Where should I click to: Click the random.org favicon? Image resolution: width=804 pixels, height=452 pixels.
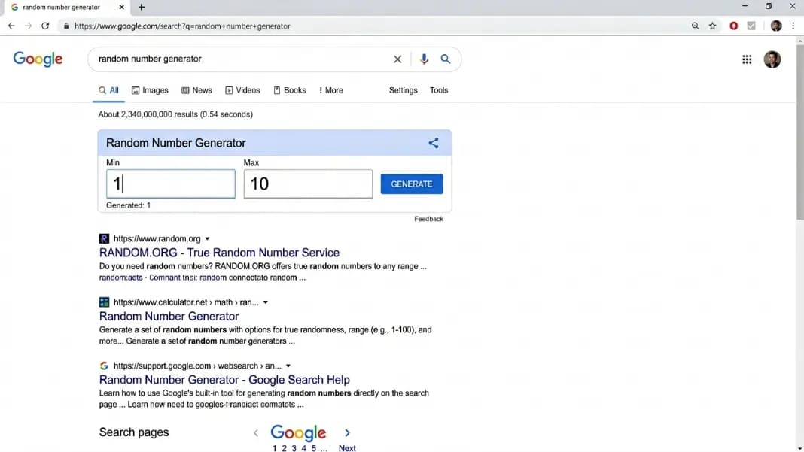[x=104, y=238]
